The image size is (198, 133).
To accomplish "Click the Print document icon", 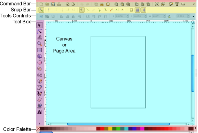I will pyautogui.click(x=59, y=4).
